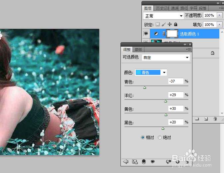Click the lock position move icon
The height and width of the screenshot is (173, 224).
[169, 24]
